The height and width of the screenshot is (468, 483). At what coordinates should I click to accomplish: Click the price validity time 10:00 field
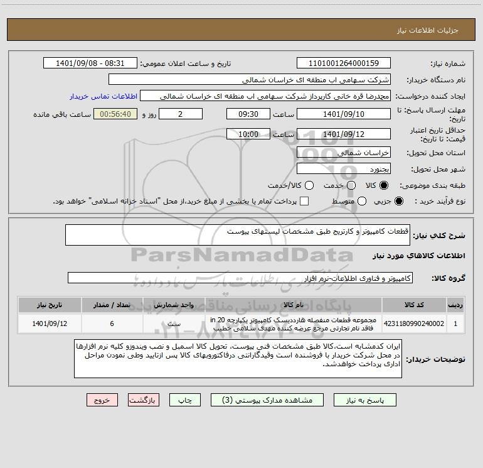(248, 134)
